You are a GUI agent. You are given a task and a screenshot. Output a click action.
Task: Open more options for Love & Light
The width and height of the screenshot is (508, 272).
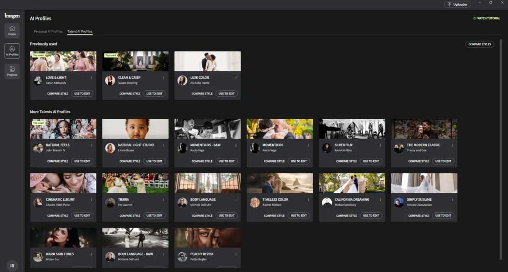click(x=91, y=78)
